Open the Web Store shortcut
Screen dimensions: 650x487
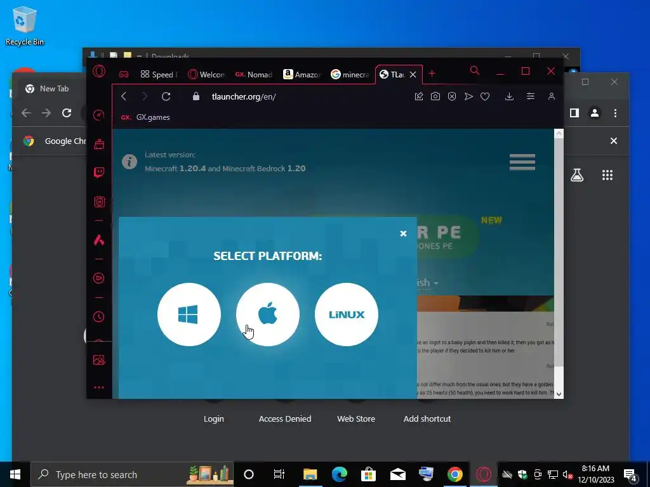(x=356, y=419)
